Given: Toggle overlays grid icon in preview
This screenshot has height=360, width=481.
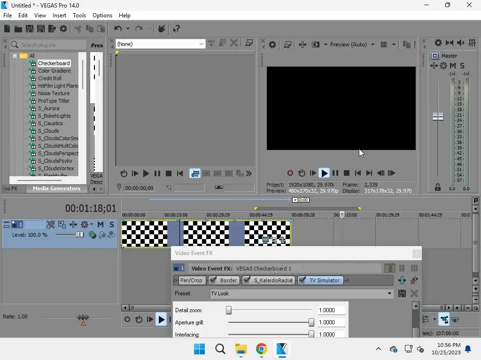Looking at the screenshot, I should point(384,45).
